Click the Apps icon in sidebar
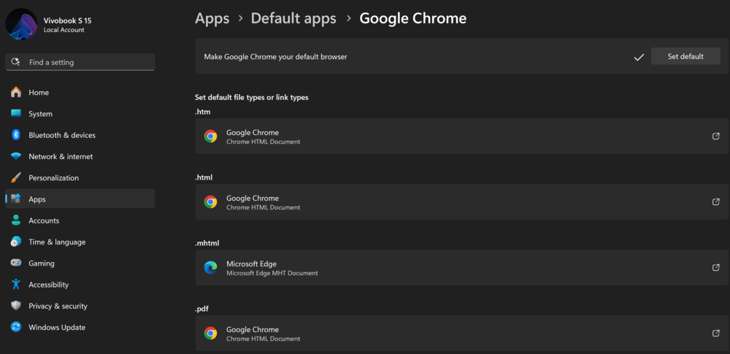This screenshot has height=354, width=730. coord(16,199)
